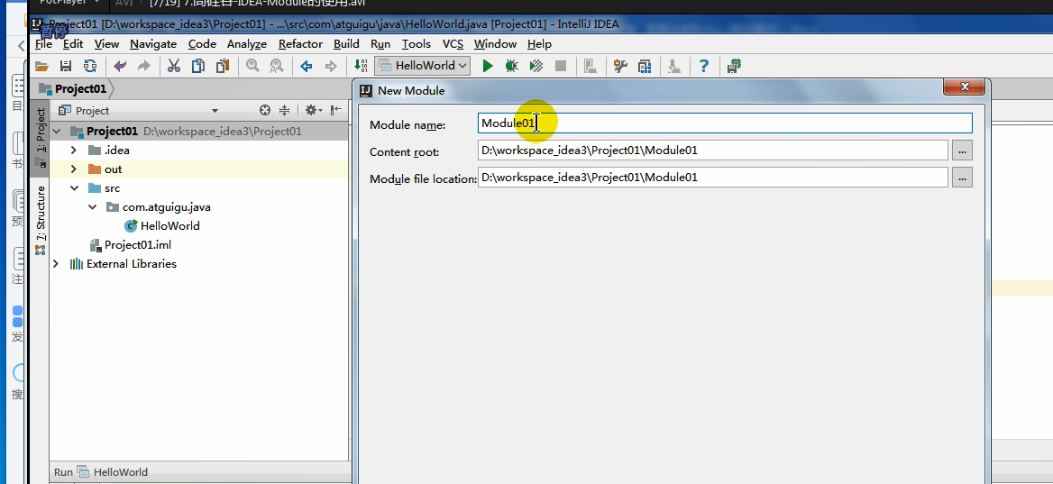This screenshot has width=1053, height=484.
Task: Open the Build menu
Action: coord(346,43)
